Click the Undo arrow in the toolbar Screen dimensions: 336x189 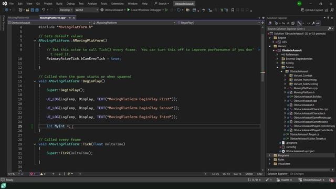pos(44,10)
